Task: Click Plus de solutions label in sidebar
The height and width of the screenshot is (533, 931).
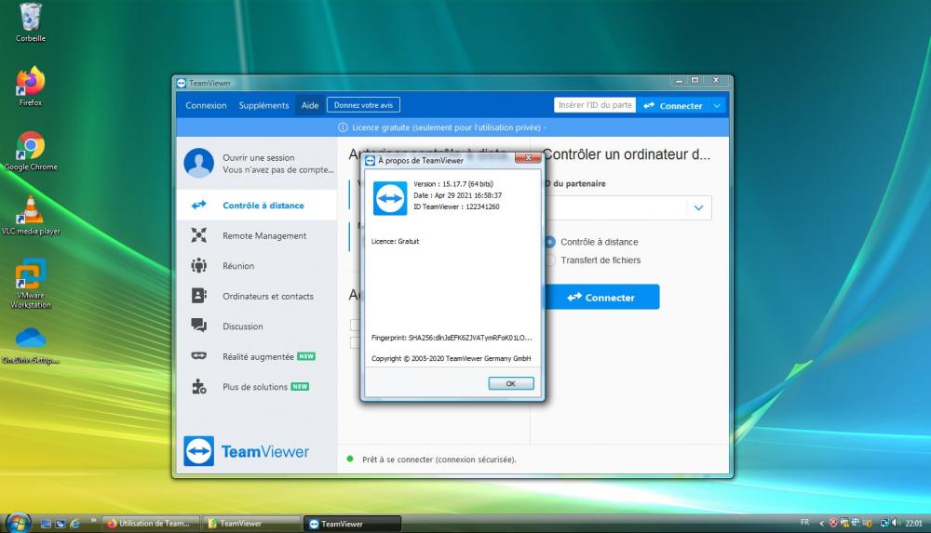Action: click(x=255, y=387)
